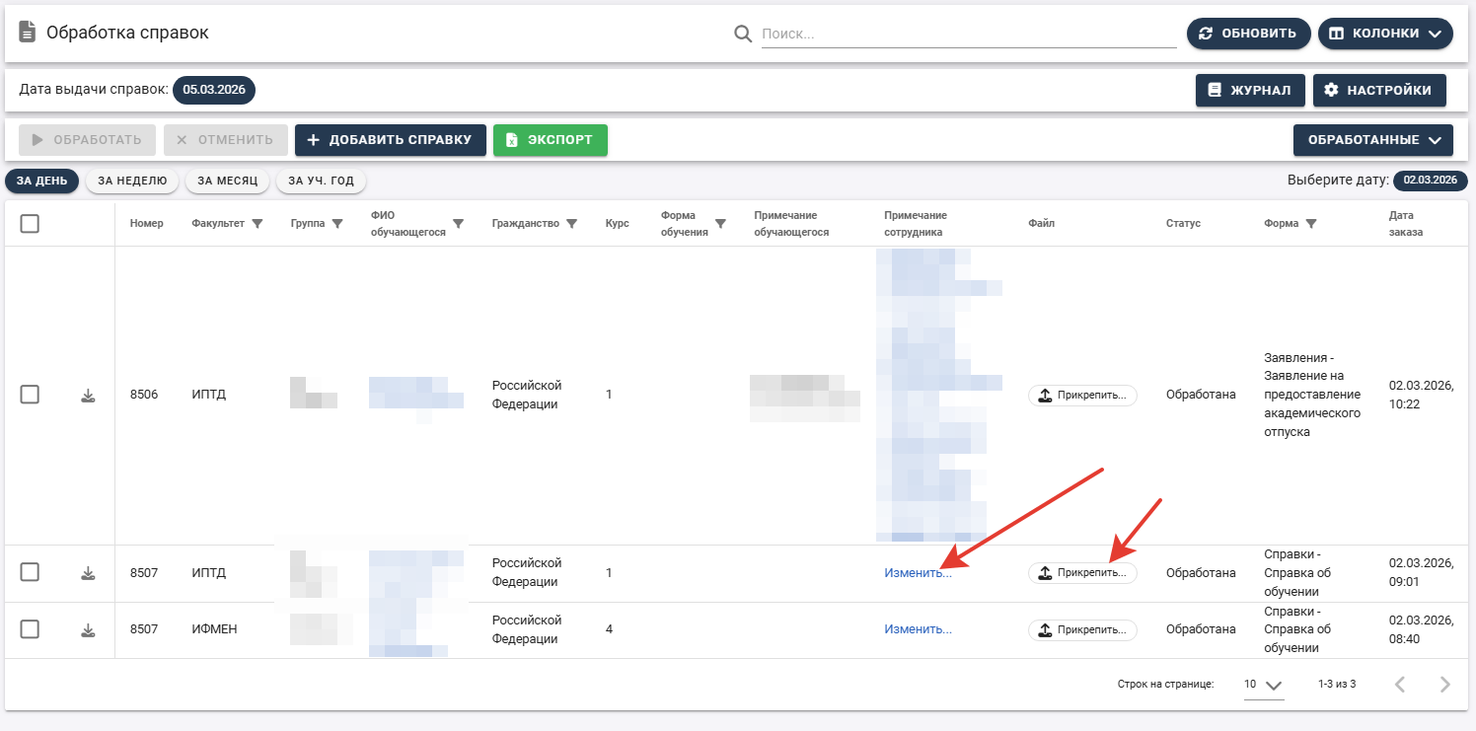Go to the next page arrow
This screenshot has width=1476, height=731.
point(1444,685)
